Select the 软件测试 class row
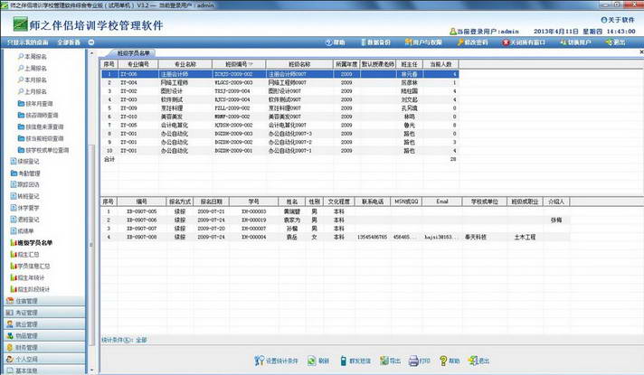 tap(279, 99)
